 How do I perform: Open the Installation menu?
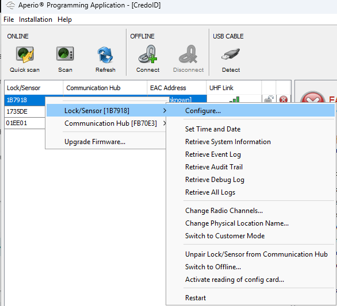point(36,20)
